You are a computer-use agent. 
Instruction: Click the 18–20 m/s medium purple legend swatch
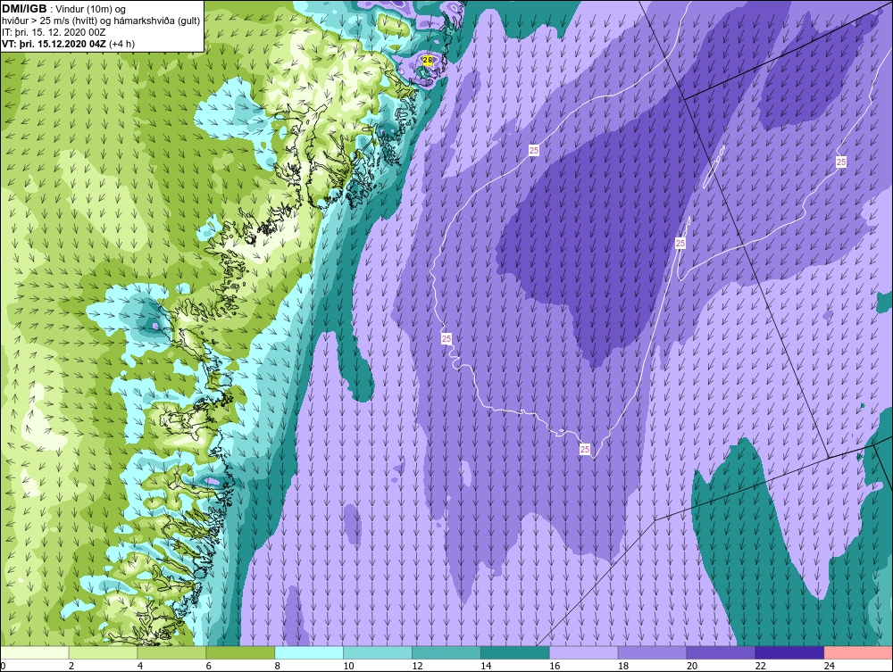tap(652, 652)
